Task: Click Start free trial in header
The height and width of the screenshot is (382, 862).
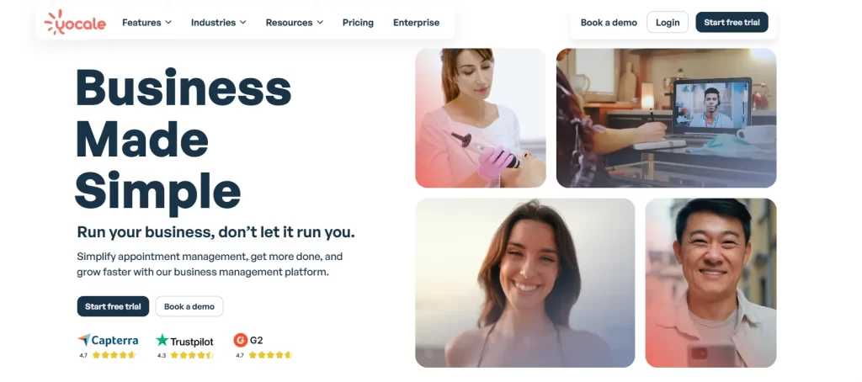Action: point(732,23)
